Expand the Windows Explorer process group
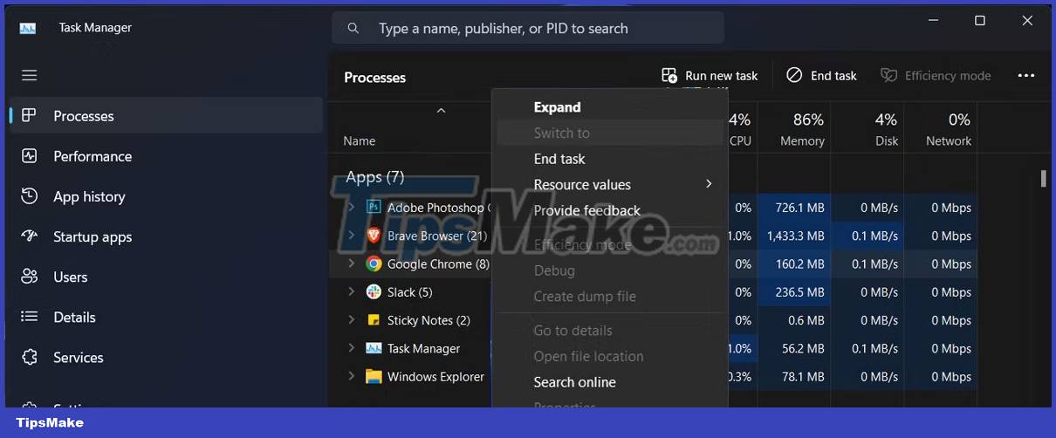Screen dimensions: 1056x438 point(351,376)
